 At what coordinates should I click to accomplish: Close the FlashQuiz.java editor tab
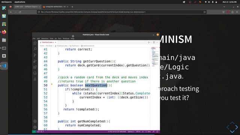55,42
